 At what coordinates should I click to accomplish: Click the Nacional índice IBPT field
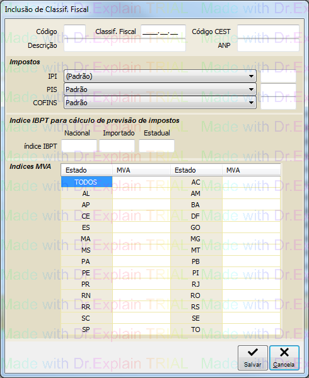[79, 146]
